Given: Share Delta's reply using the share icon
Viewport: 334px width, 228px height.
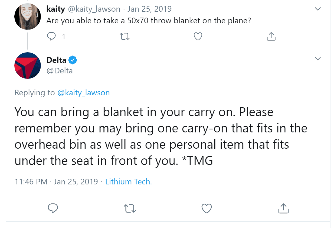Looking at the screenshot, I should (284, 208).
